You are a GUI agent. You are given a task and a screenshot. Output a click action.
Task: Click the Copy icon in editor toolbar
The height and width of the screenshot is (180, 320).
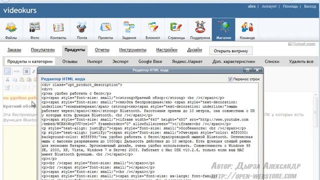point(14,79)
